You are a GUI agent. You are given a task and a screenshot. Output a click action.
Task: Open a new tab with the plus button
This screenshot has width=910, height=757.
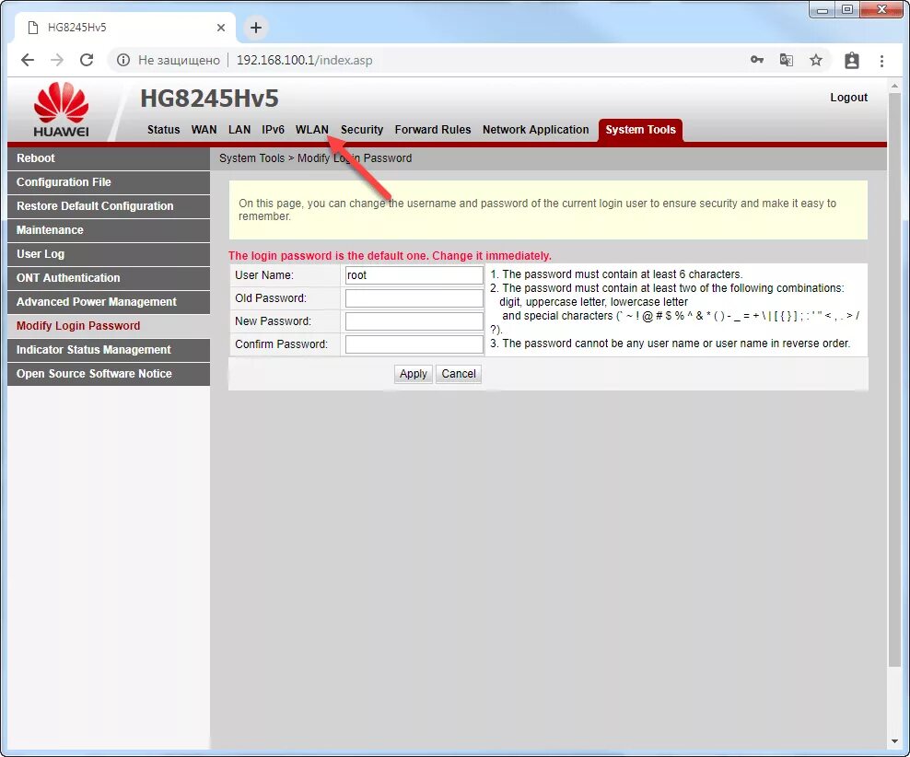pos(255,28)
